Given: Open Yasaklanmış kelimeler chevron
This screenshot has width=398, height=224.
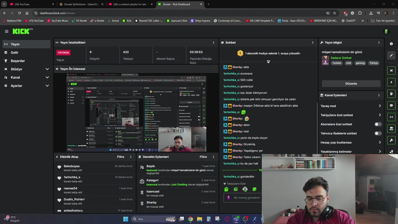Looking at the screenshot, I should (380, 152).
